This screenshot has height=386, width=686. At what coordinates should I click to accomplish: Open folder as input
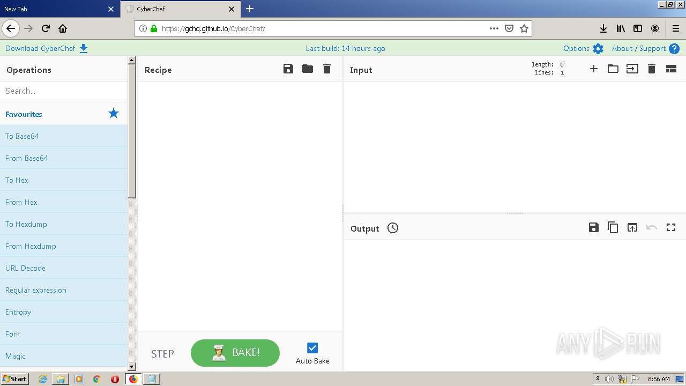click(x=613, y=69)
